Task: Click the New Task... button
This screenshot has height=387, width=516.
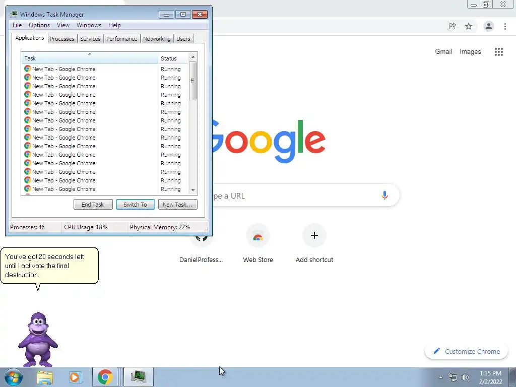Action: pos(177,205)
